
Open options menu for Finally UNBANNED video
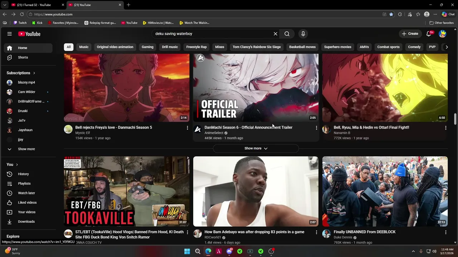pos(445,232)
